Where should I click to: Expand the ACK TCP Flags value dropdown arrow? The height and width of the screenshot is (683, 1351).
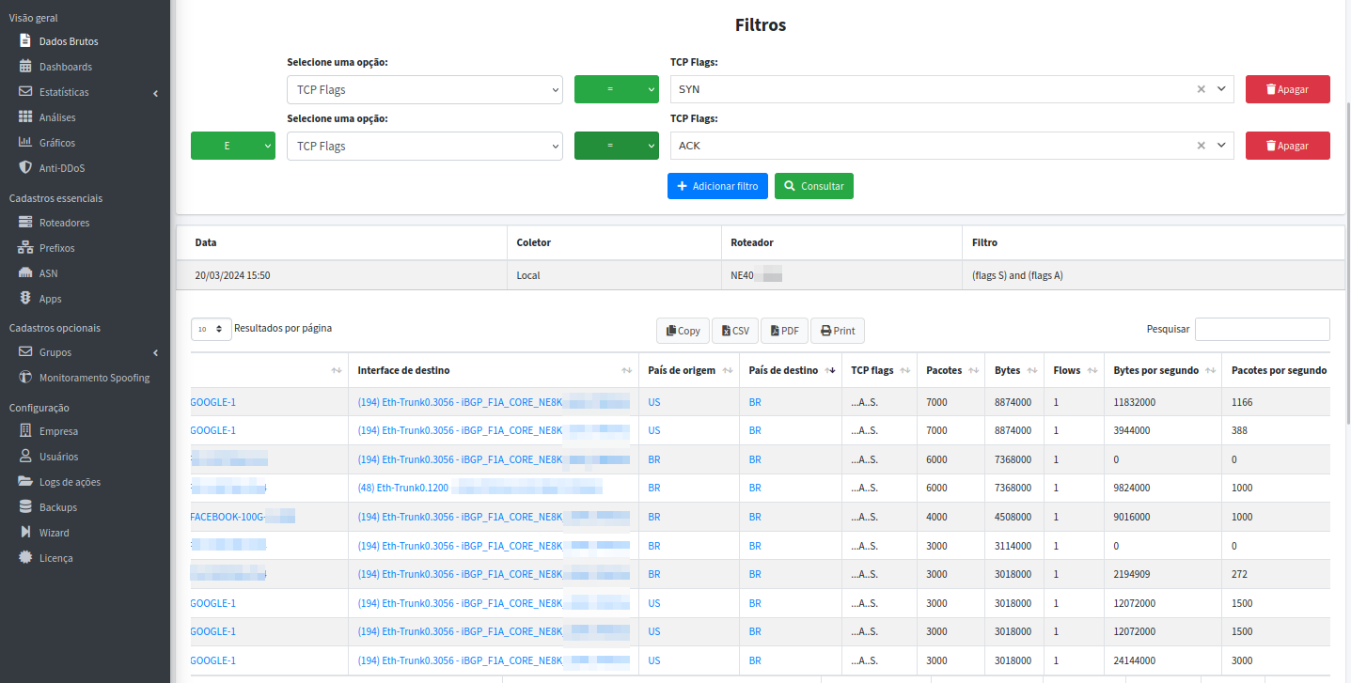point(1221,146)
